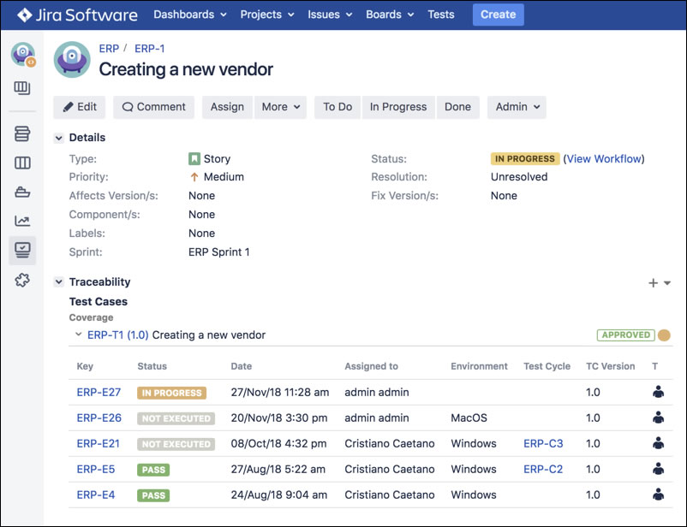The height and width of the screenshot is (527, 687).
Task: Open the Add-ons puzzle icon in sidebar
Action: coord(22,280)
